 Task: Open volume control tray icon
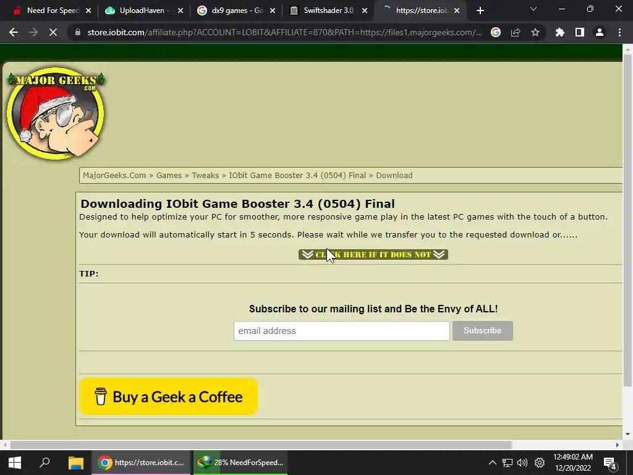(x=522, y=463)
